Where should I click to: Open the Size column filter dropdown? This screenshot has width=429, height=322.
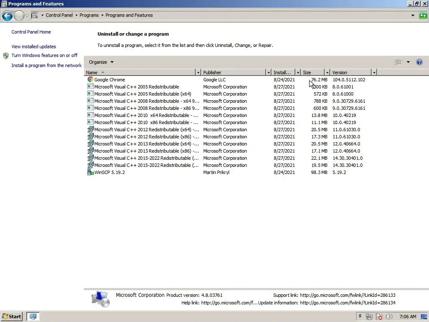[327, 72]
